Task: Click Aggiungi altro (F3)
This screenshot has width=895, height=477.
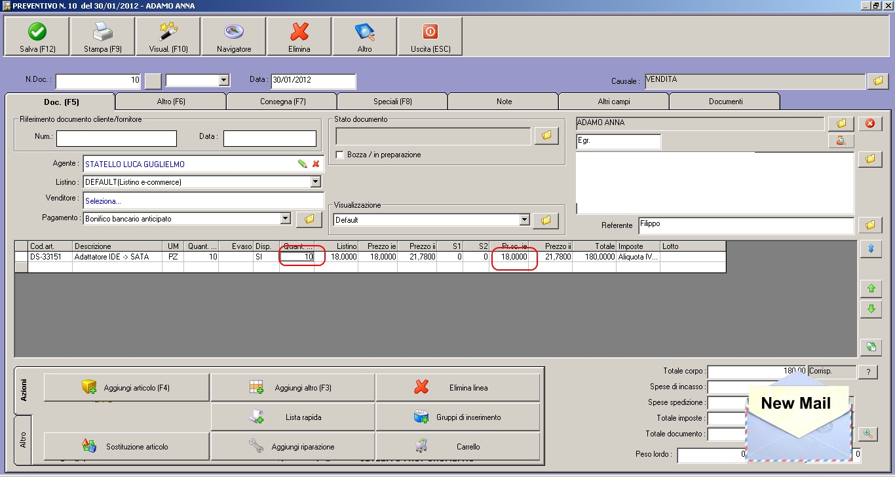Action: (x=293, y=388)
